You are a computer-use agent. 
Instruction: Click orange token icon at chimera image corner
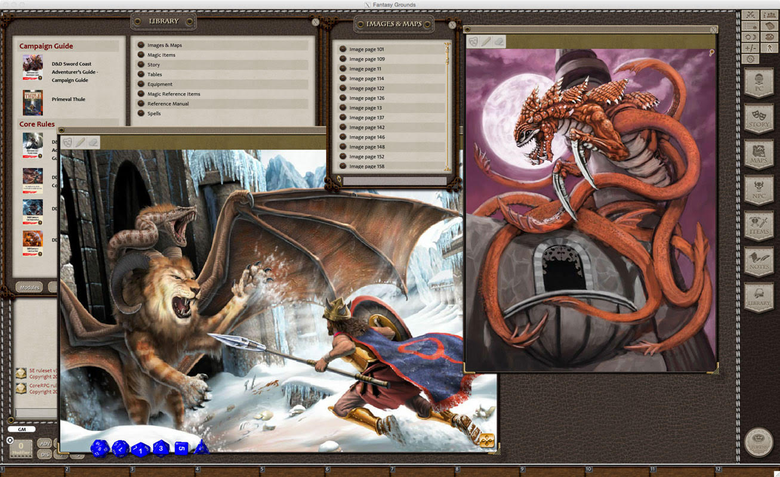487,441
